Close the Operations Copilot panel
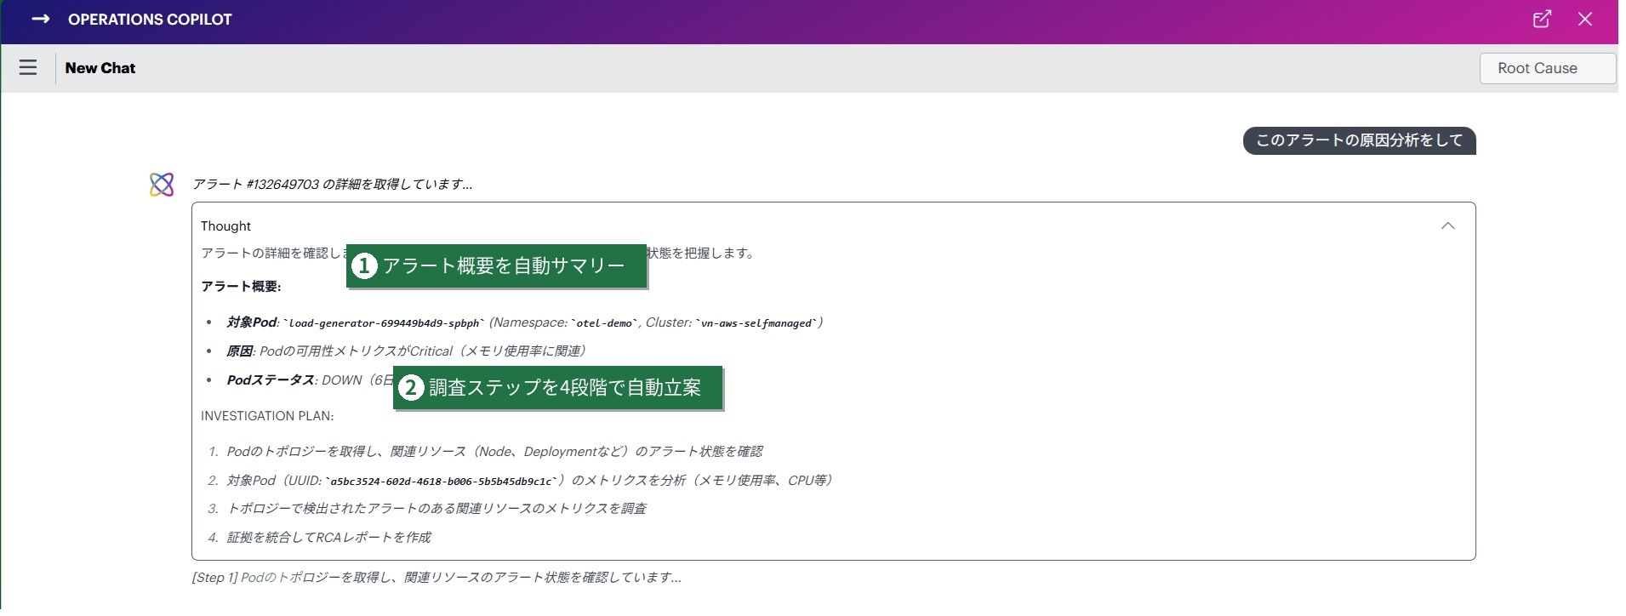 (x=1585, y=20)
